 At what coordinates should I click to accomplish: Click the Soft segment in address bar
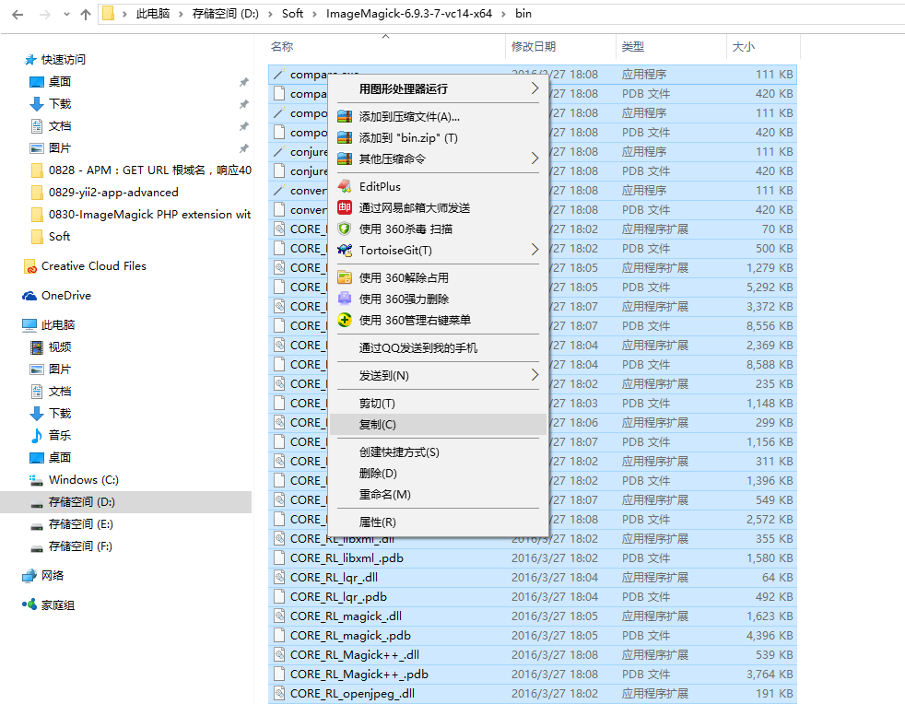click(292, 14)
